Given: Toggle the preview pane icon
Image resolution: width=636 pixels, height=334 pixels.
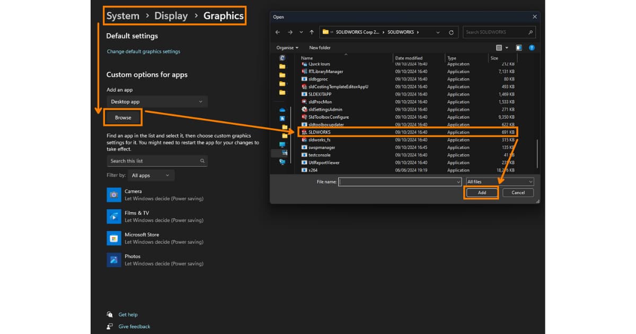Looking at the screenshot, I should [x=519, y=48].
